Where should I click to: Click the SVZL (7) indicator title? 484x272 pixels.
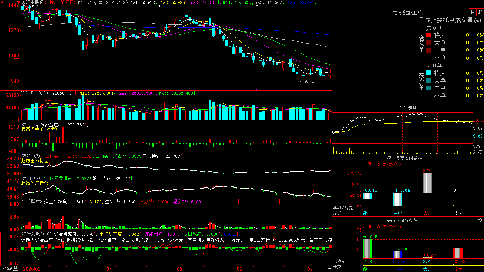(x=31, y=156)
